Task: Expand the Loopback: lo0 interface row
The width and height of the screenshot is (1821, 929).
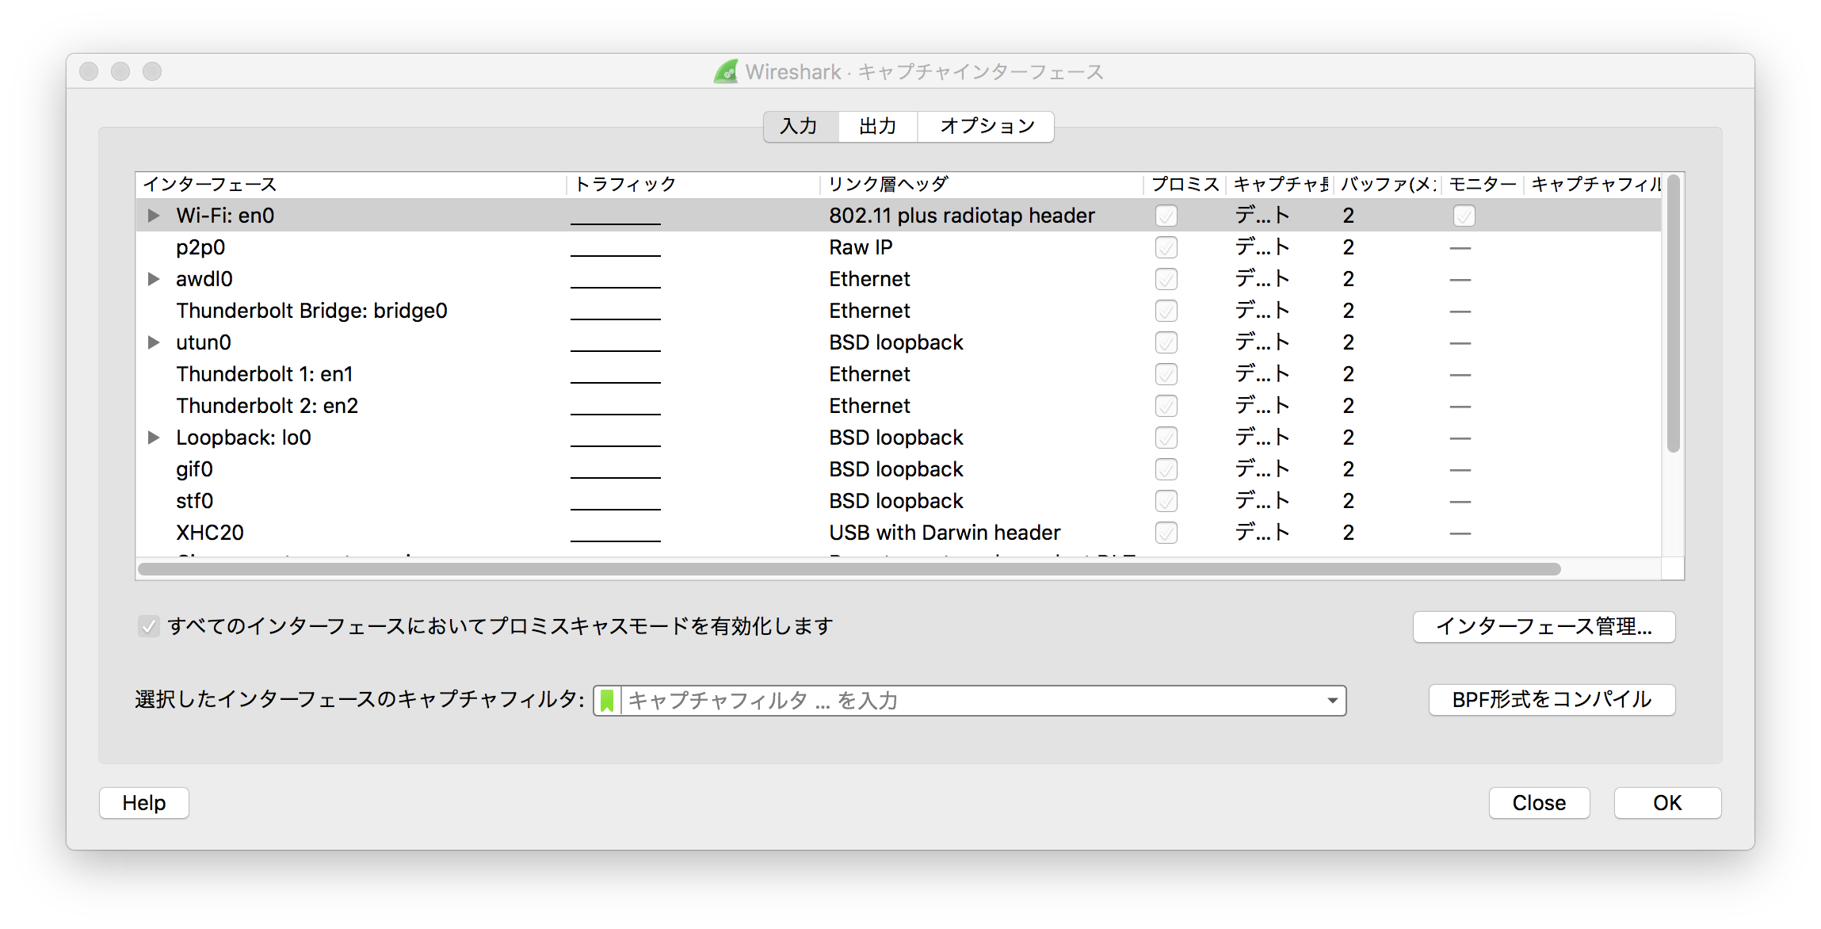Action: pyautogui.click(x=154, y=438)
